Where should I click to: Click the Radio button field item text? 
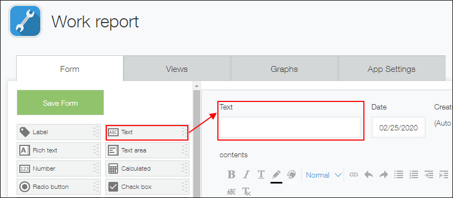point(50,187)
